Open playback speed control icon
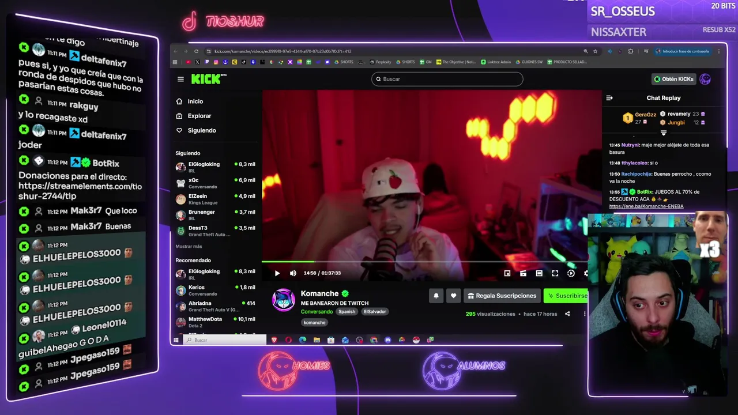This screenshot has height=415, width=738. (571, 273)
